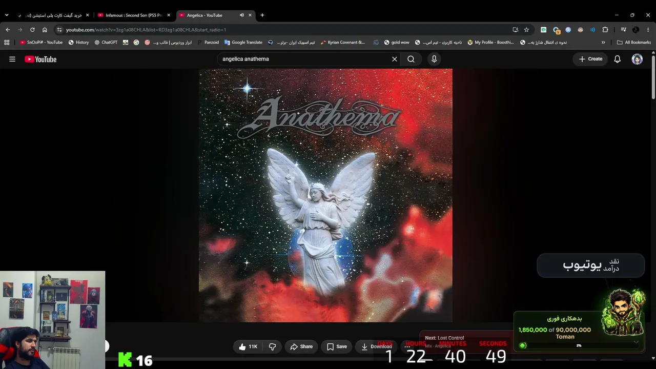Show hidden bookmarks with the » chevron
The image size is (656, 369).
(603, 43)
